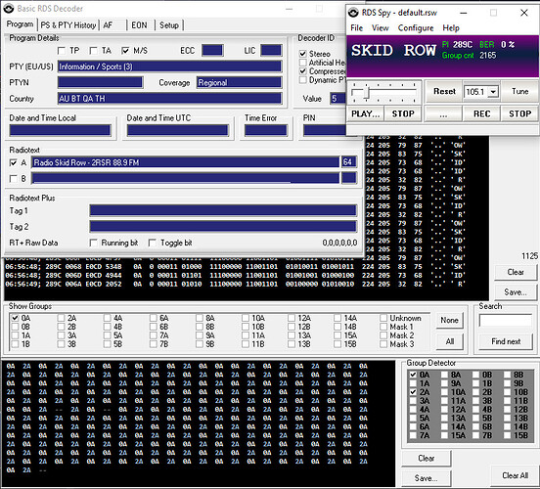This screenshot has height=489, width=540.
Task: Open the AF tab
Action: click(108, 25)
